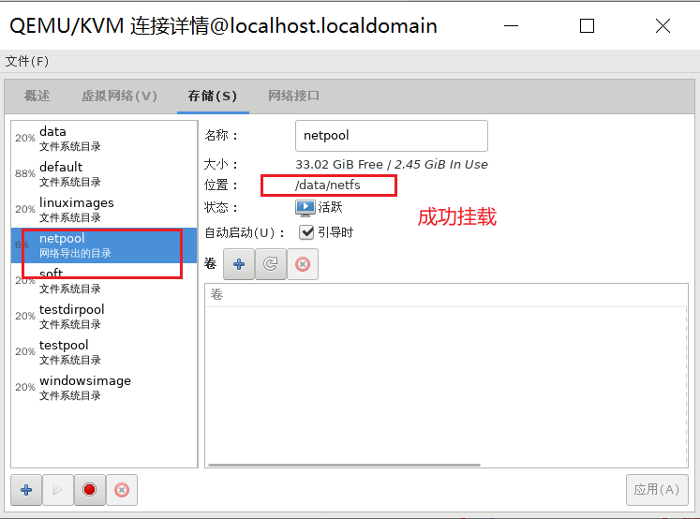Select the linuximages storage pool
700x519 pixels.
[104, 210]
